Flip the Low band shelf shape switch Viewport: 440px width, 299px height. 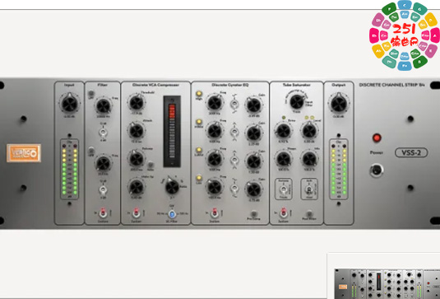coord(234,188)
